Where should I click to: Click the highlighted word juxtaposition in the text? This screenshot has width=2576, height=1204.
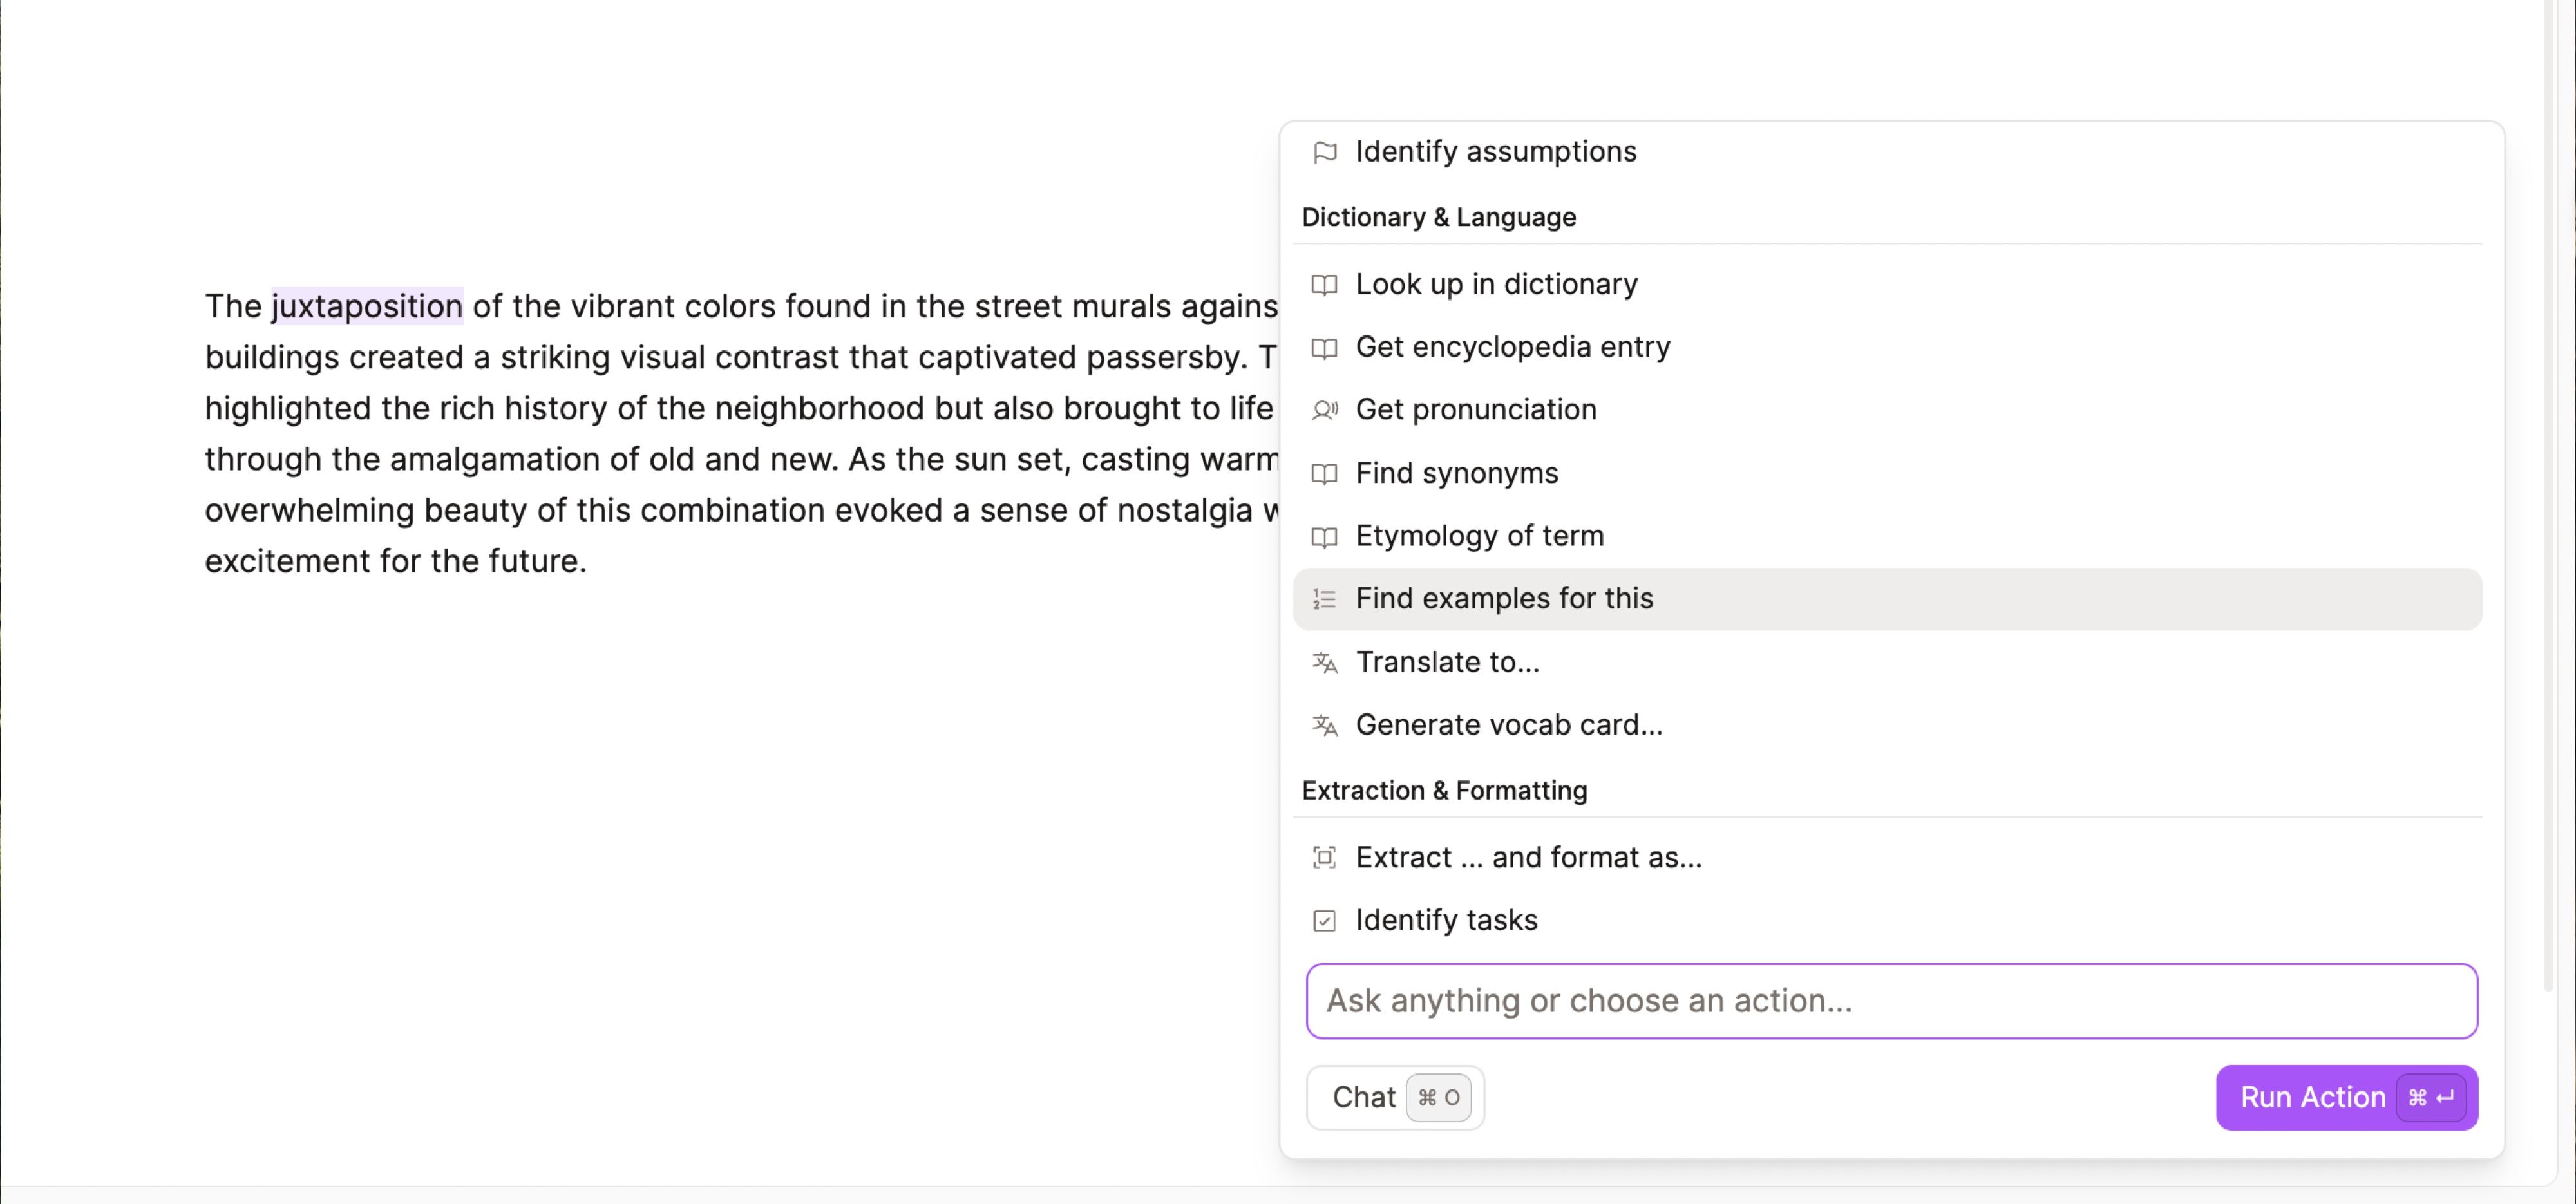coord(367,306)
